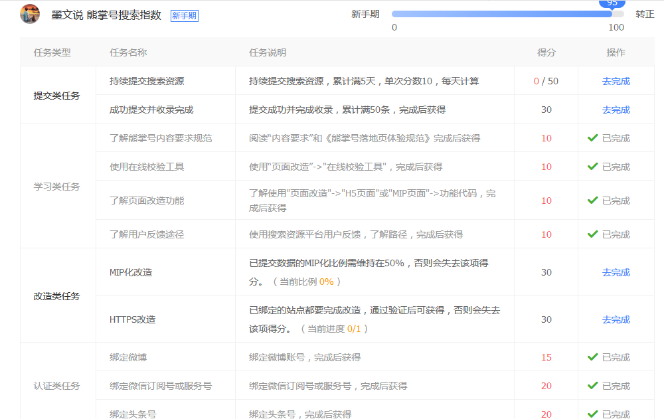Click task name 绑定头条号

(133, 414)
